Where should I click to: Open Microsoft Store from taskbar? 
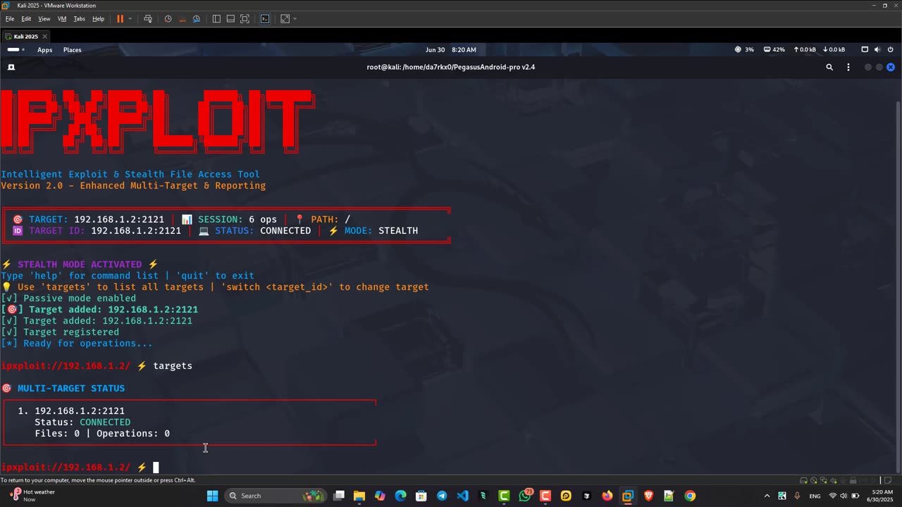(x=421, y=496)
